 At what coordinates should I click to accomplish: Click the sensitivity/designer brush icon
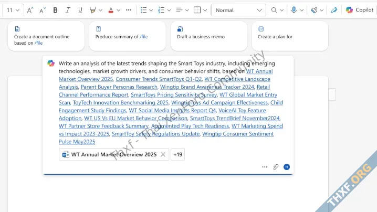[x=314, y=10]
